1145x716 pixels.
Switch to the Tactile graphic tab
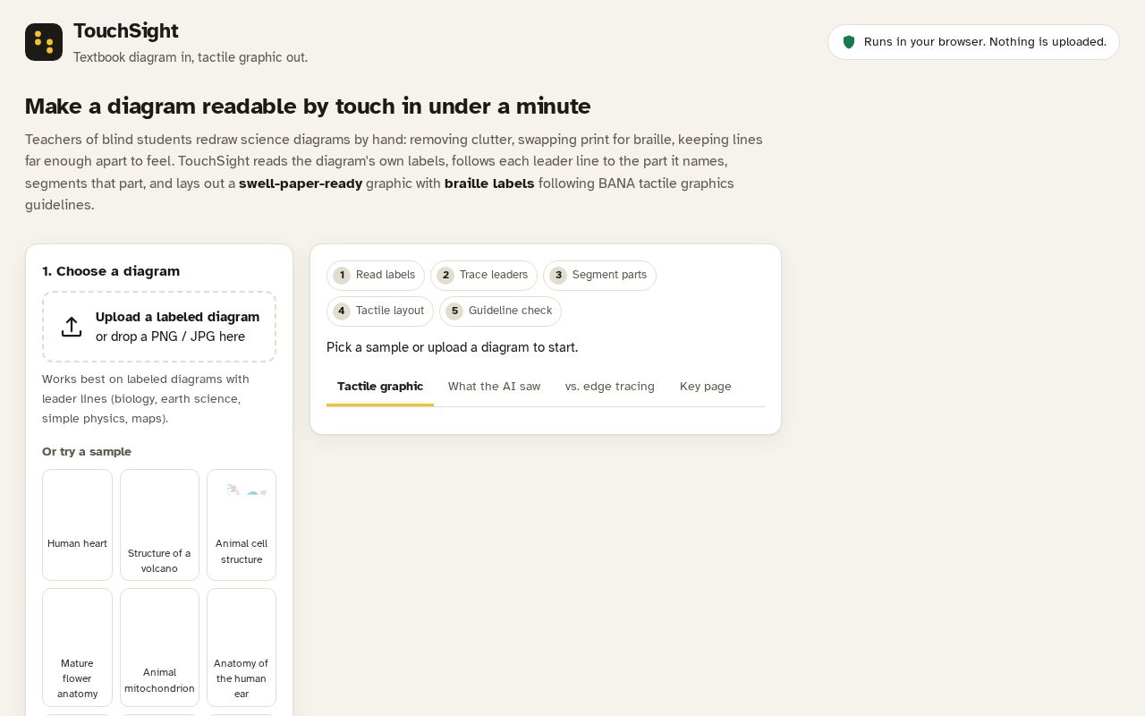[380, 387]
